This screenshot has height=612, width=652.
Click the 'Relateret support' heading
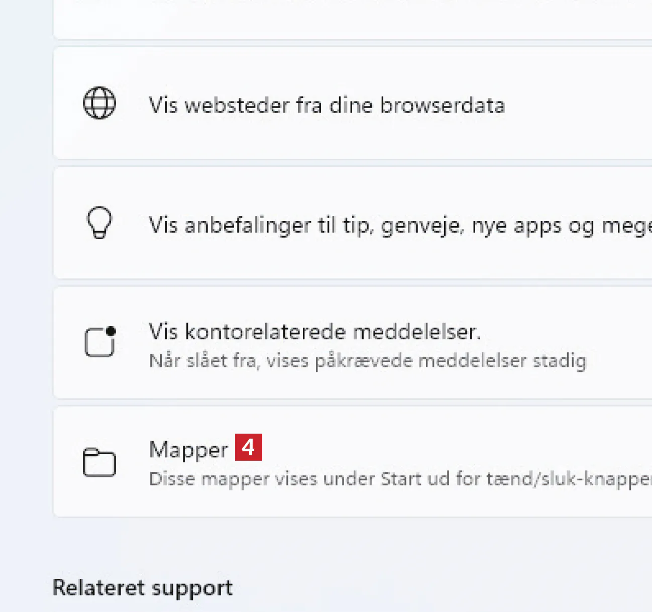coord(143,587)
